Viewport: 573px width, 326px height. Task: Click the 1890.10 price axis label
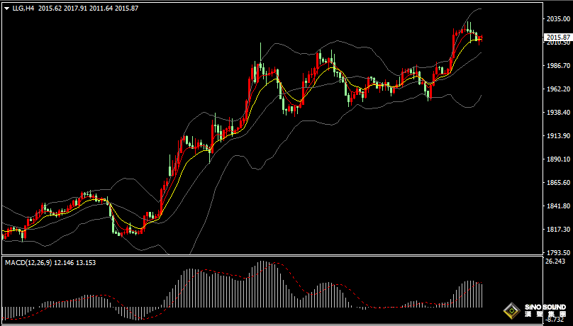coord(557,159)
